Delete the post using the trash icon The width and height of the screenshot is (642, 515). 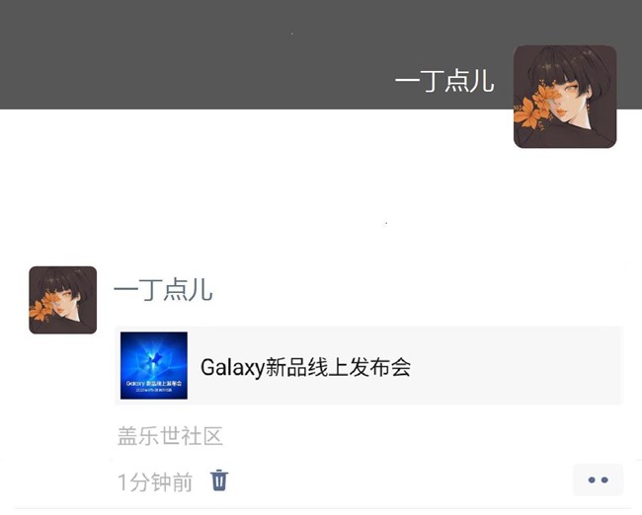219,480
